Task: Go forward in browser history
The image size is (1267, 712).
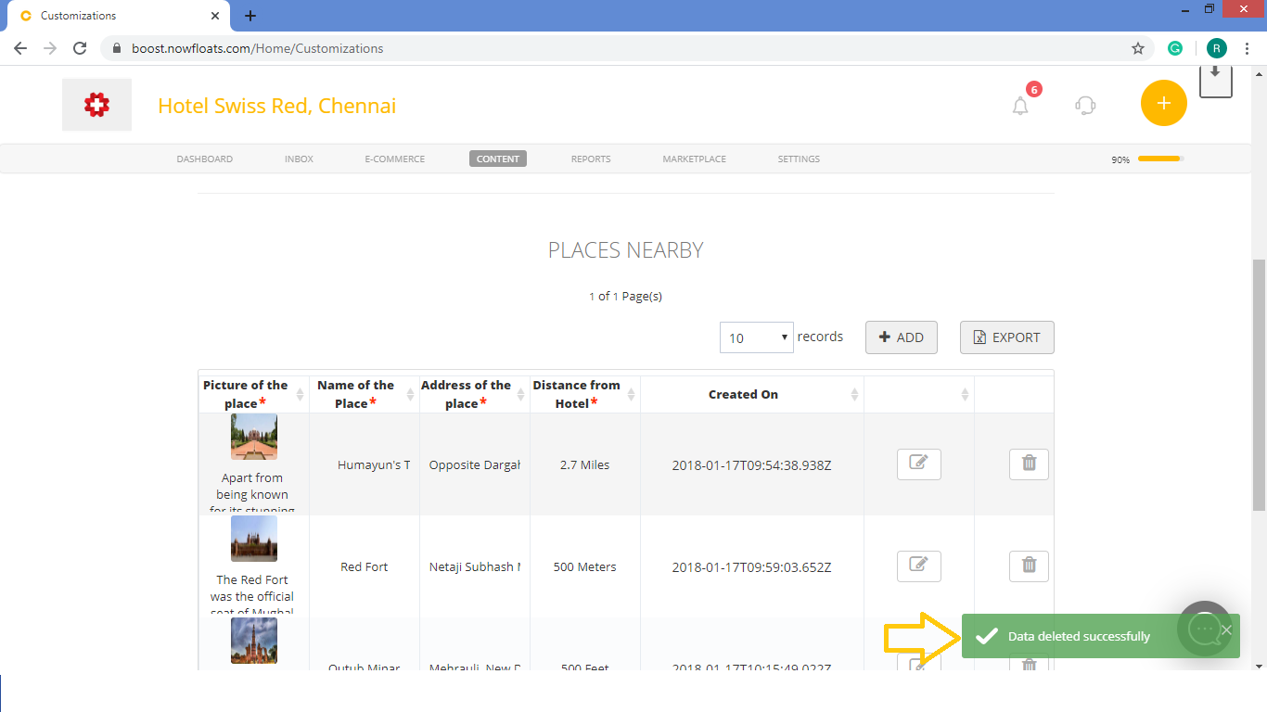Action: [50, 48]
